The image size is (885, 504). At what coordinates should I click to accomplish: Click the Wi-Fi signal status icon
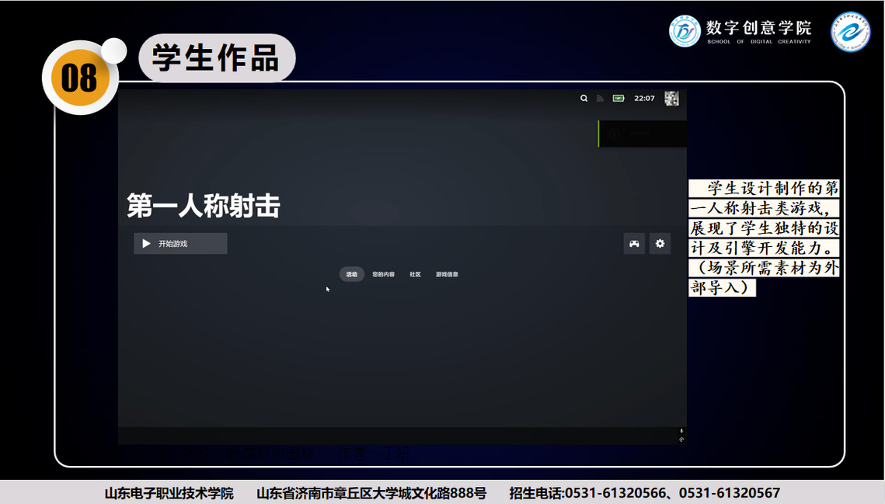(x=600, y=99)
